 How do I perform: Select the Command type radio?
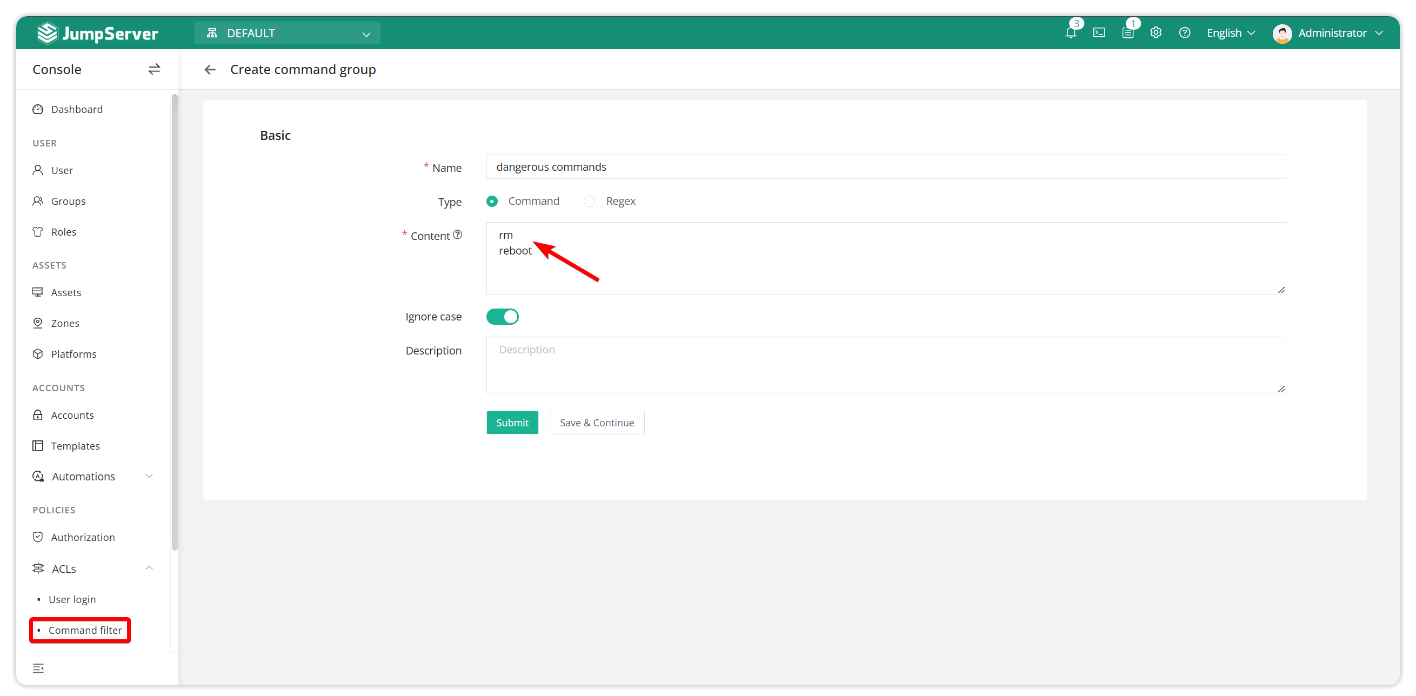tap(492, 201)
